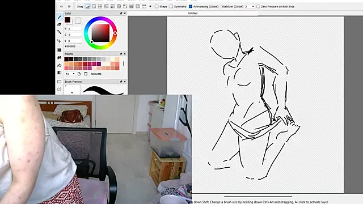Delete palette color with the trash icon
Image resolution: width=363 pixels, height=204 pixels.
pos(86,74)
